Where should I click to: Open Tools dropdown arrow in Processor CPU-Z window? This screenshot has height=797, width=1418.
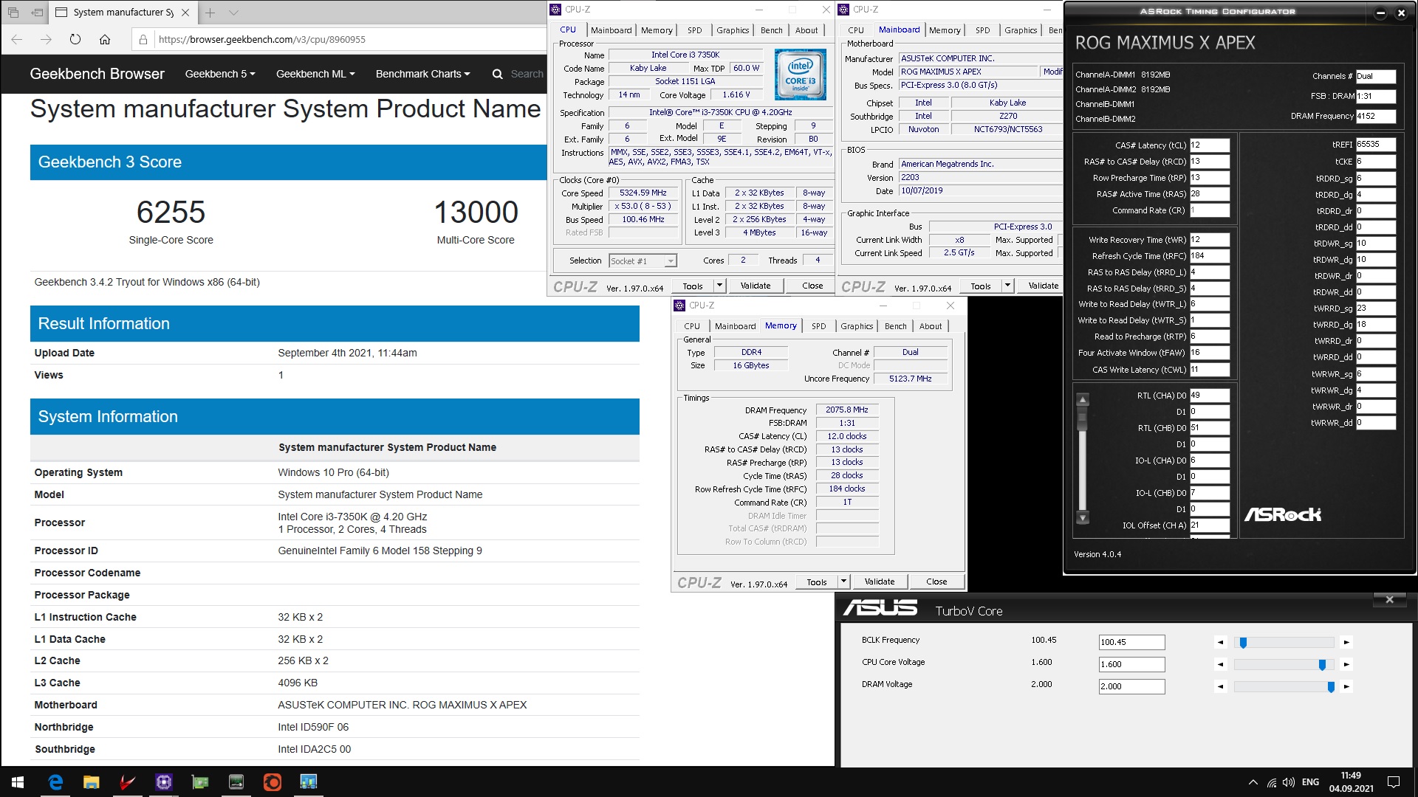click(720, 286)
